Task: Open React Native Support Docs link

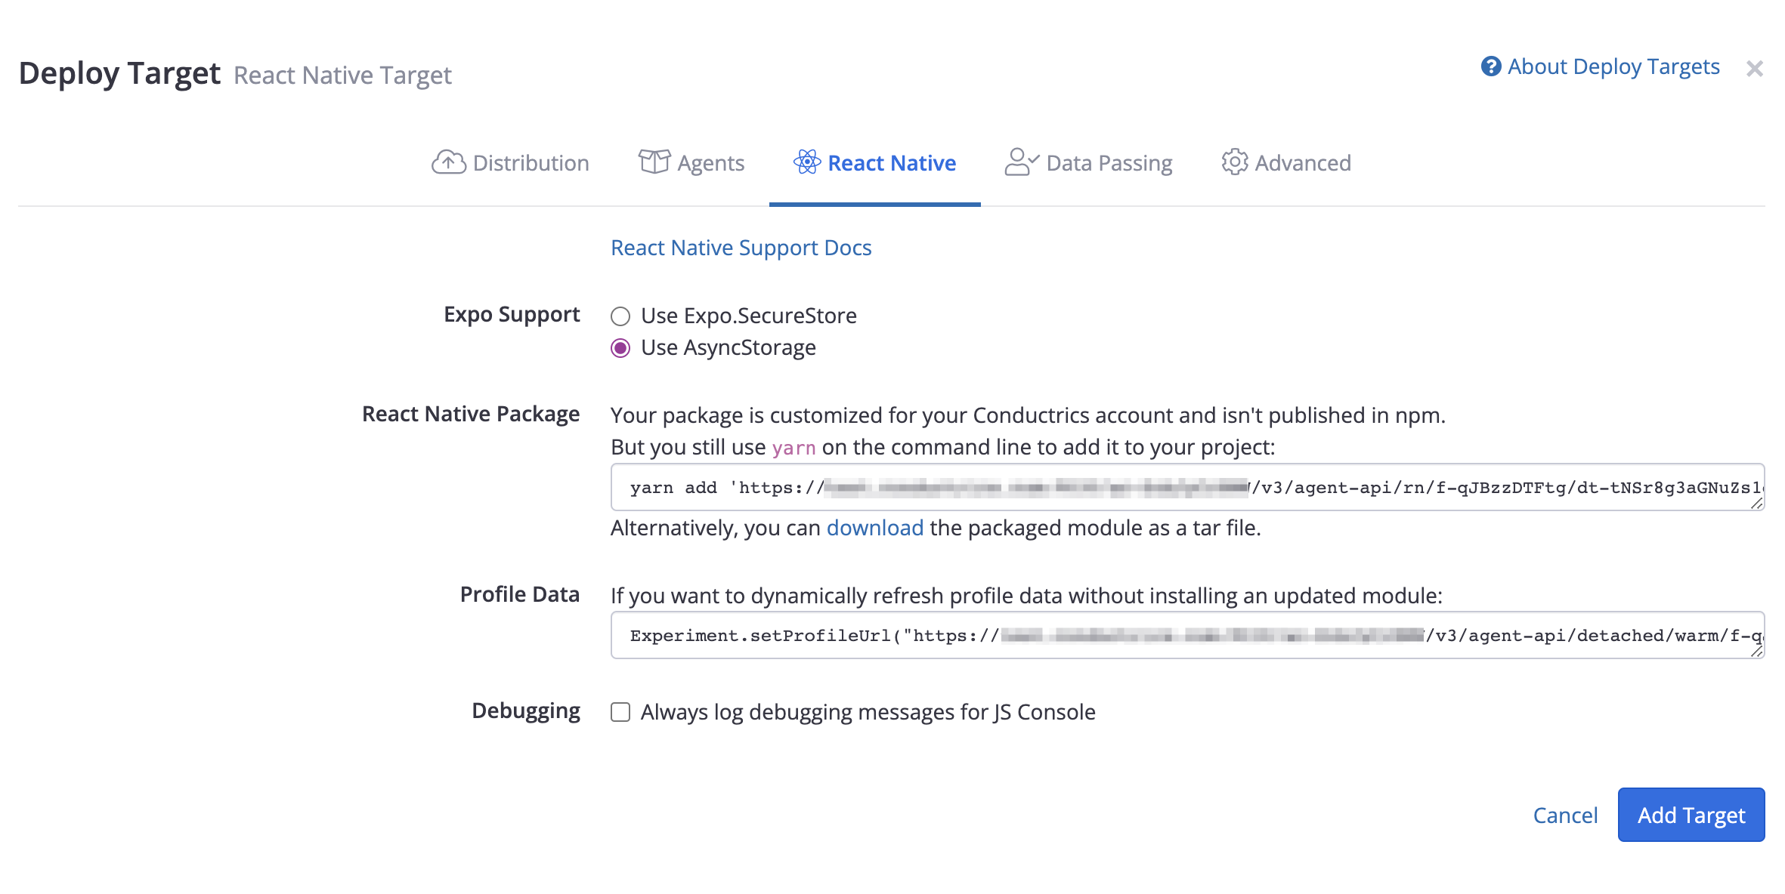Action: click(x=741, y=248)
